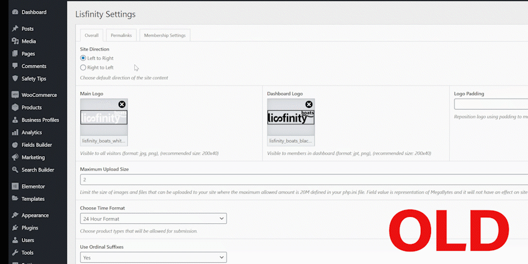This screenshot has height=264, width=528.
Task: Open Analytics via bar chart icon
Action: (x=15, y=133)
